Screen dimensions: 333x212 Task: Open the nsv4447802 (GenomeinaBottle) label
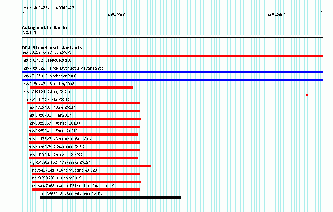point(60,139)
